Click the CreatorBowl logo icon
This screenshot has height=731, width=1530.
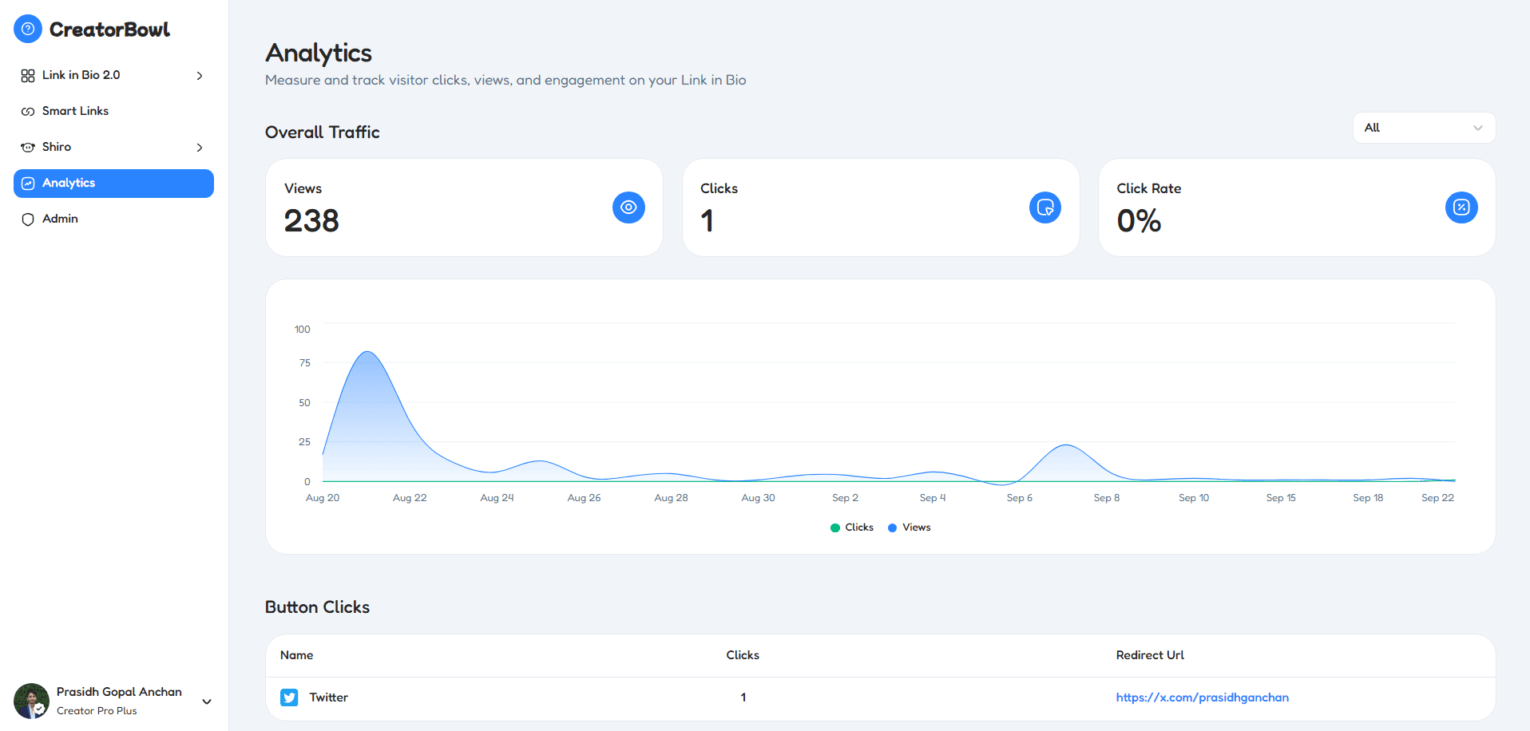click(x=27, y=29)
